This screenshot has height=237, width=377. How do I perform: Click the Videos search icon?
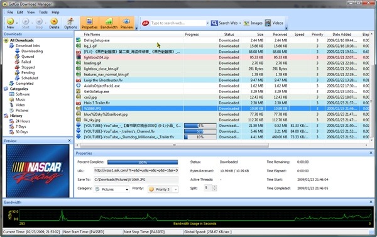click(x=268, y=23)
